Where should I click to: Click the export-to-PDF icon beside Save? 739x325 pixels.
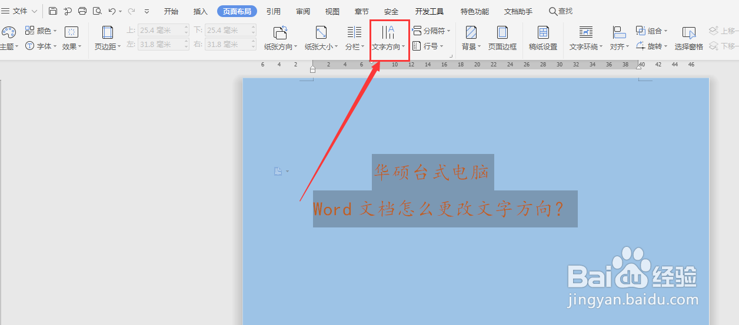(x=68, y=11)
